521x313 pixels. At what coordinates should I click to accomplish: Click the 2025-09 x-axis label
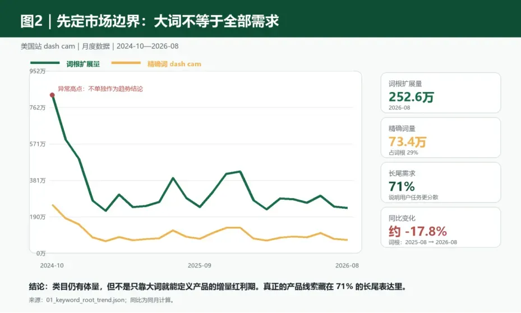(x=199, y=265)
